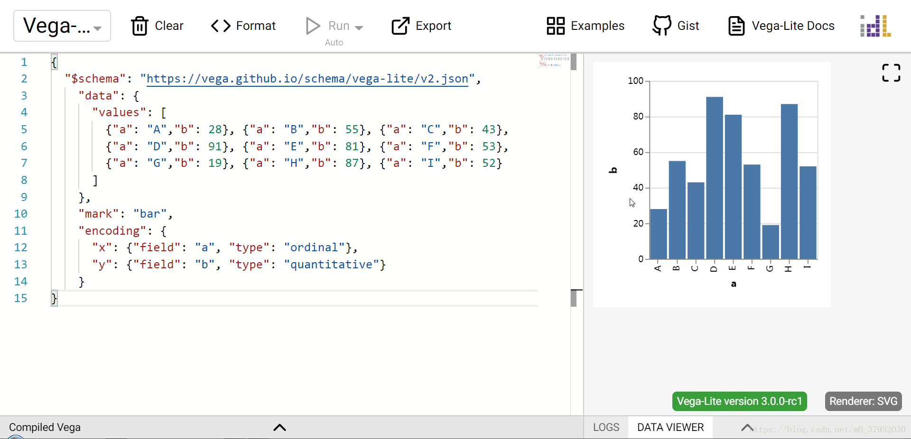Click the editor minimap thumbnail
The width and height of the screenshot is (911, 439).
pos(554,61)
